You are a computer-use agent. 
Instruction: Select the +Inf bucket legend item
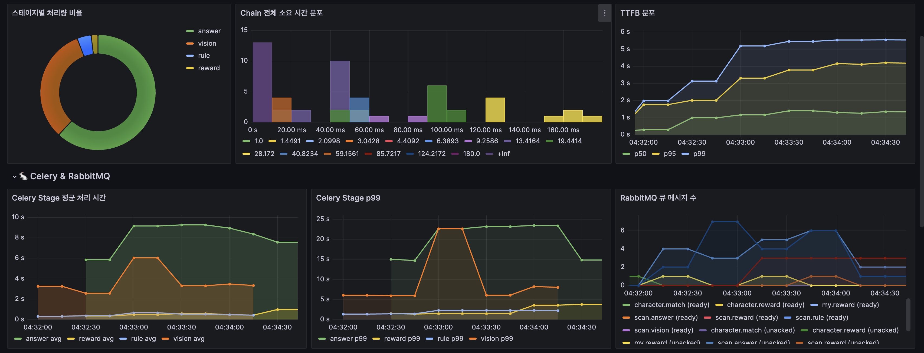click(x=503, y=154)
